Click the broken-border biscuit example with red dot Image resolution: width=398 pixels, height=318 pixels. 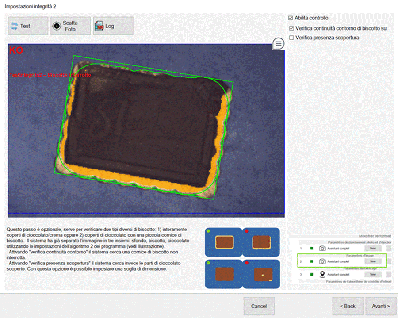(261, 242)
